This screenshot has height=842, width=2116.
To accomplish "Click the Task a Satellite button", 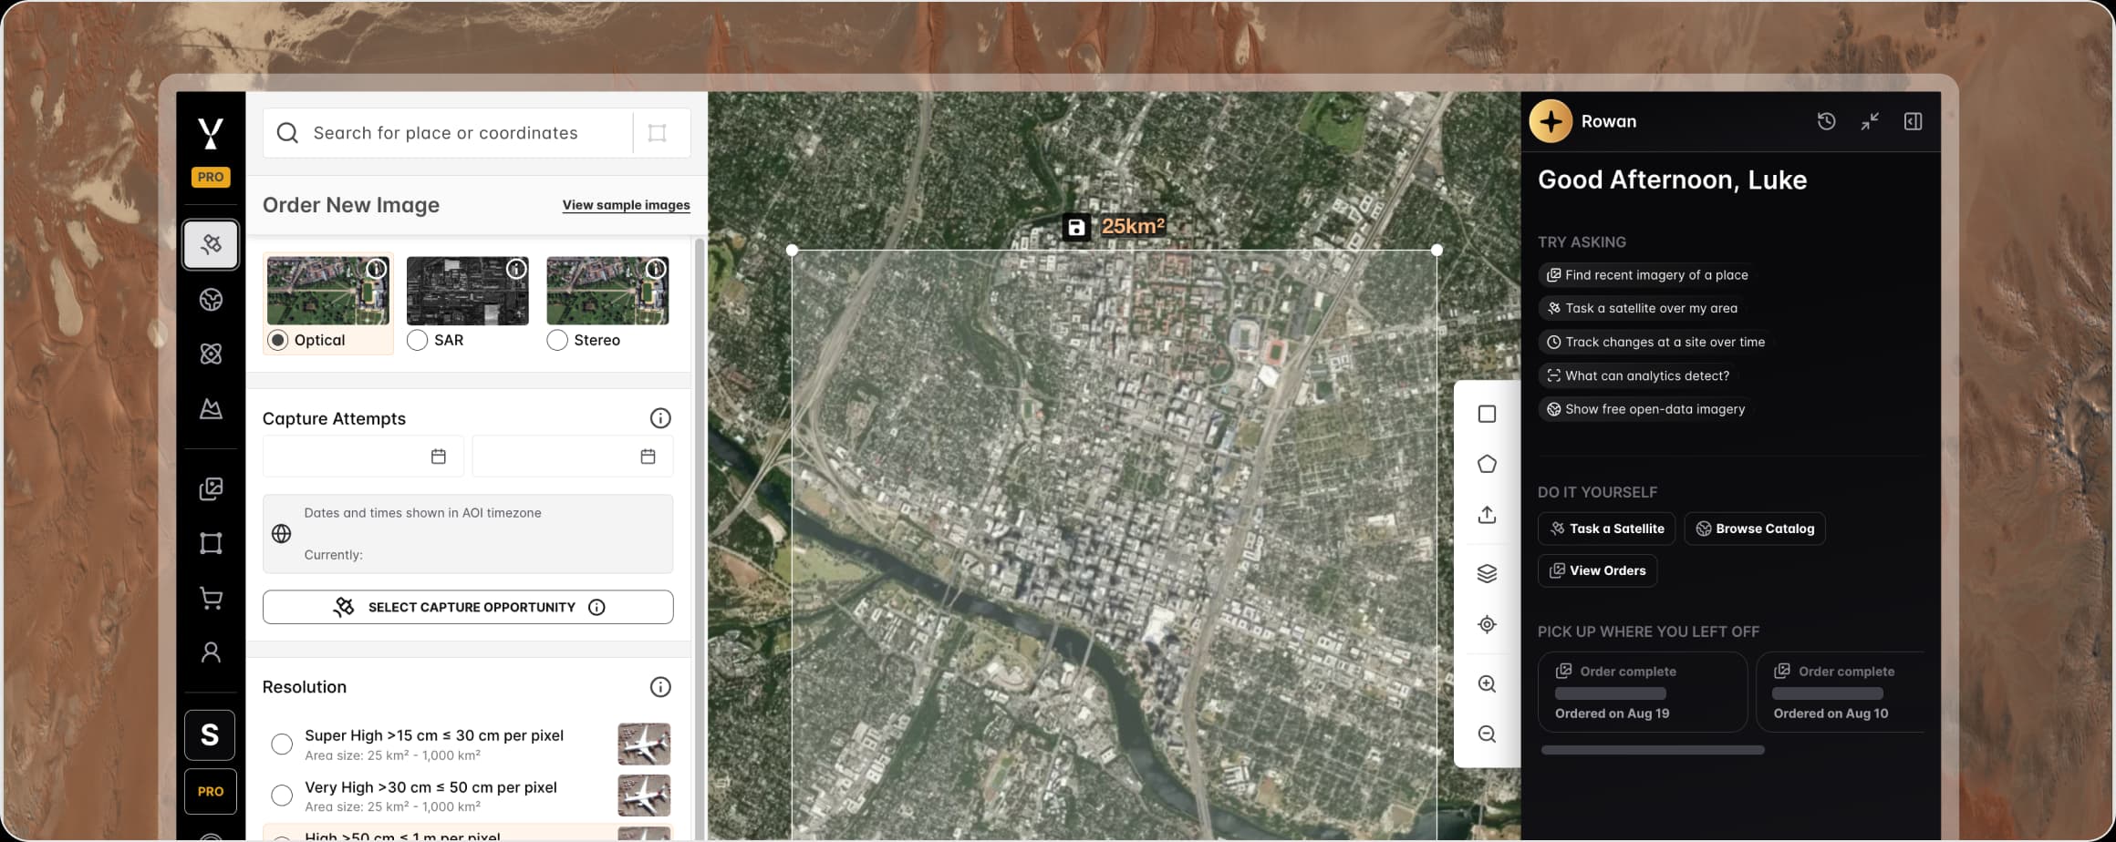I will pos(1606,529).
